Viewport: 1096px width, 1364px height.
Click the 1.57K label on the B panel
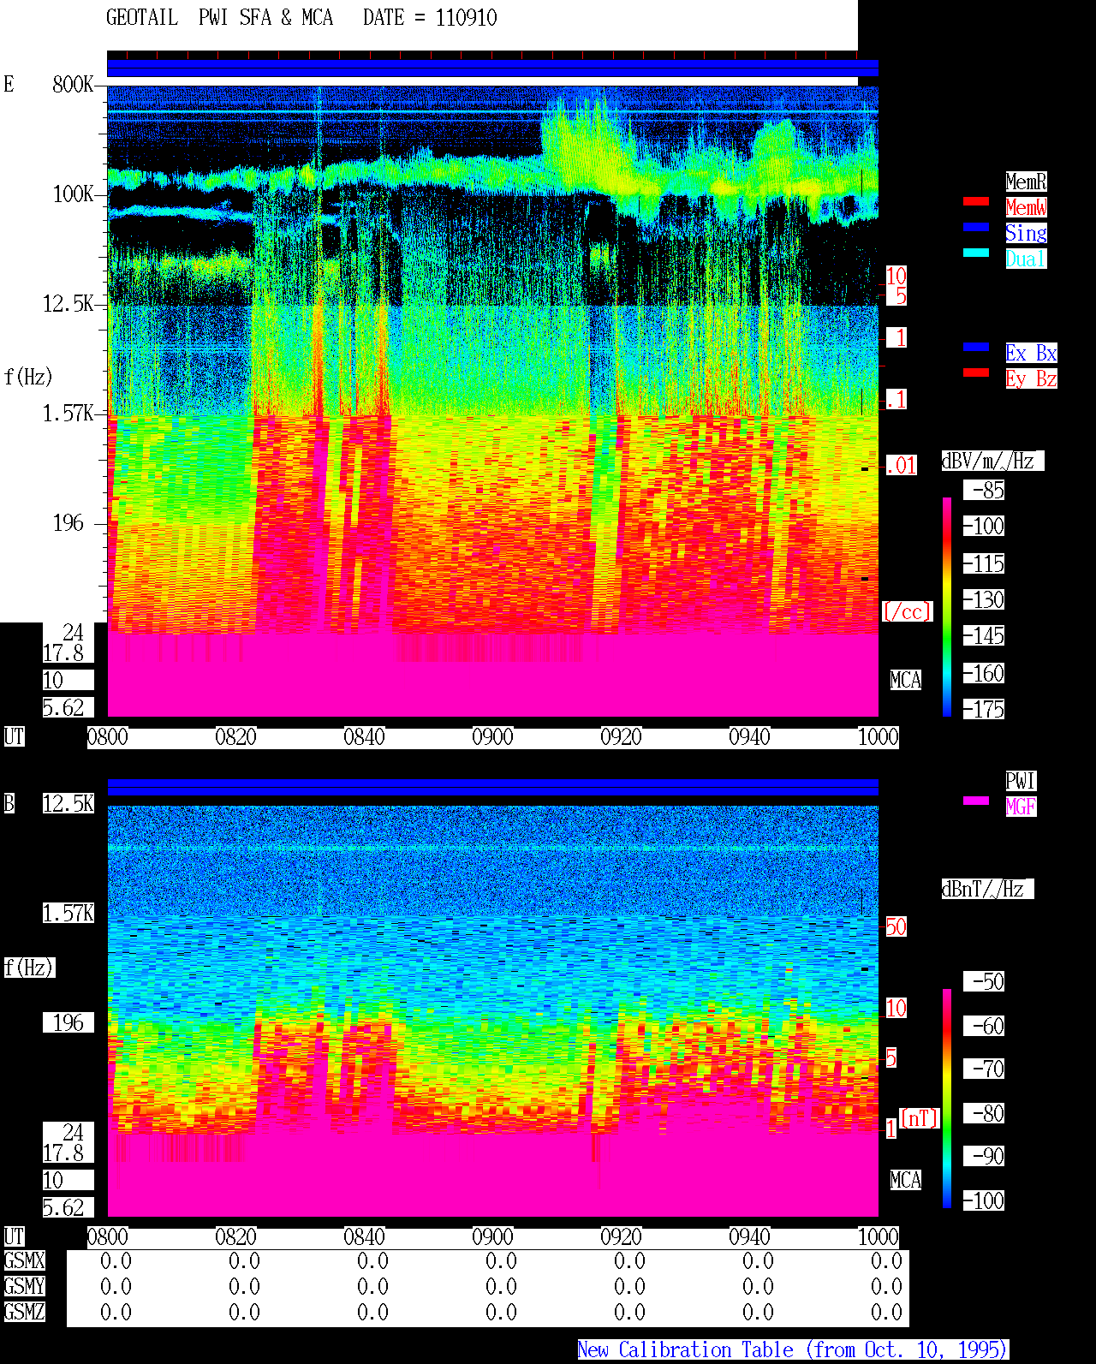pyautogui.click(x=68, y=914)
